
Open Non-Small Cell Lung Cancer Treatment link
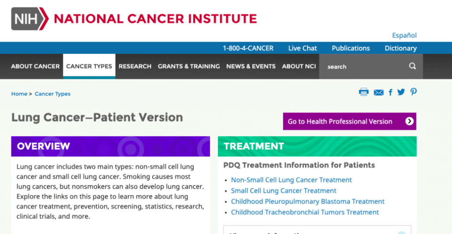[x=291, y=180]
